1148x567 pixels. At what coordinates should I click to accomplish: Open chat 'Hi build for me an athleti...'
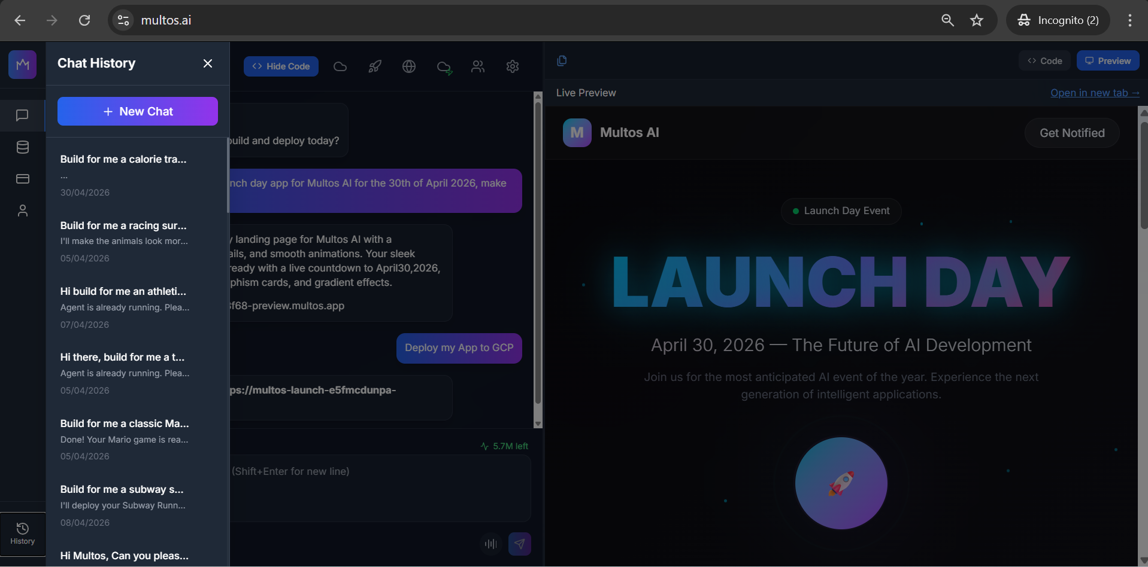pos(137,307)
